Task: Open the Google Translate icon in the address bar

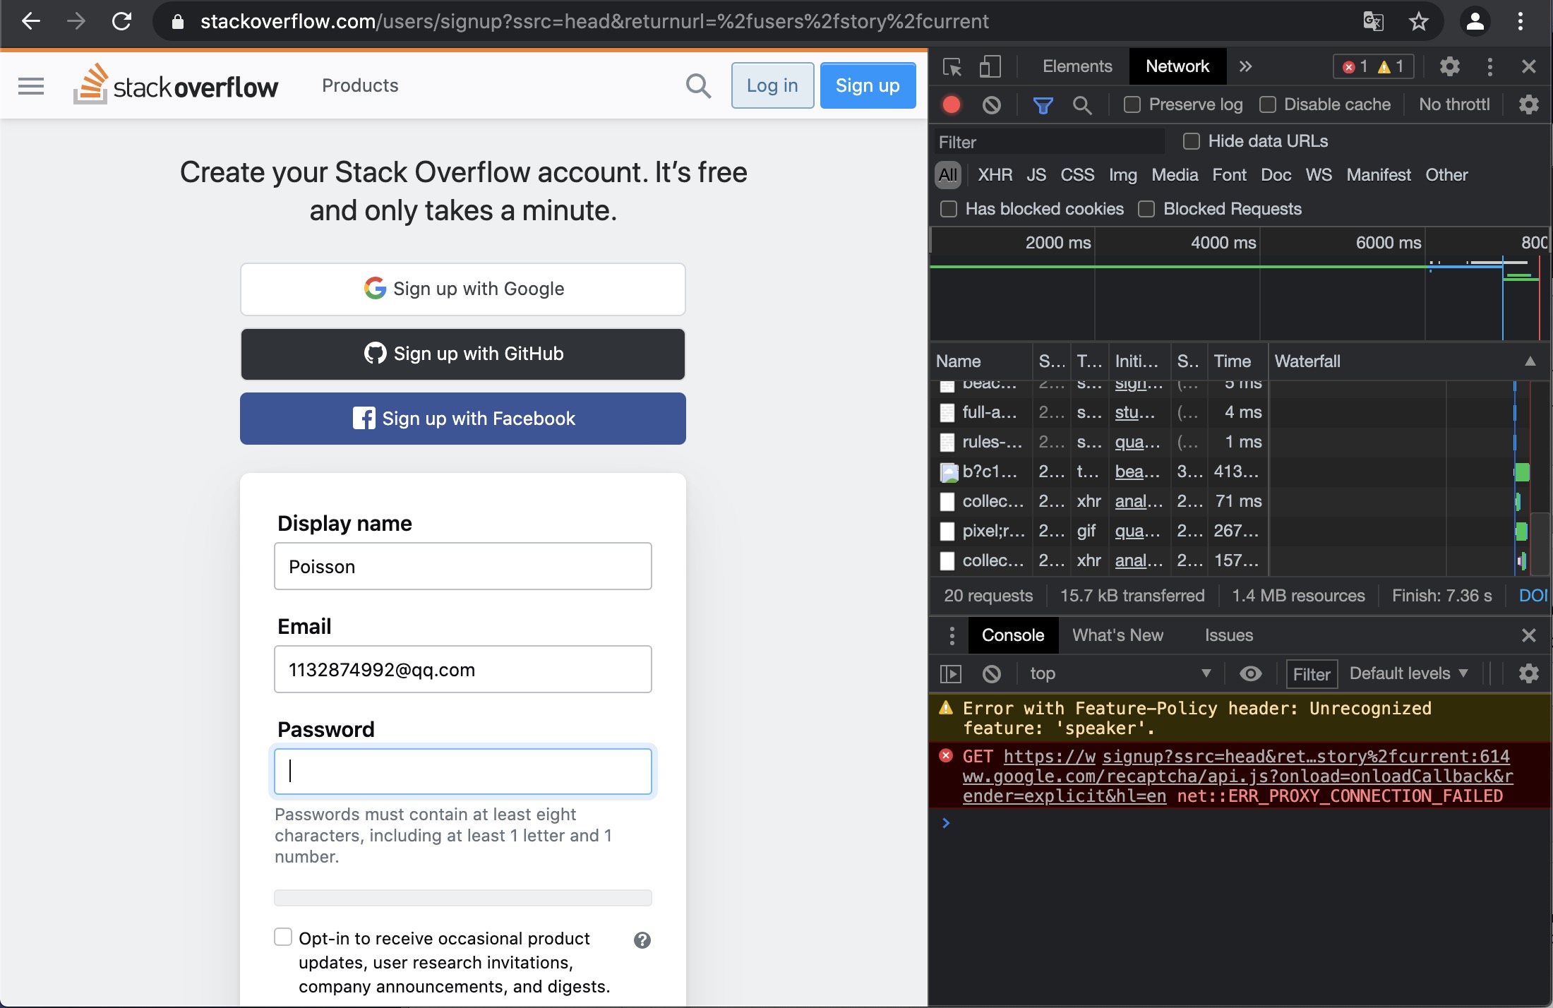Action: coord(1372,21)
